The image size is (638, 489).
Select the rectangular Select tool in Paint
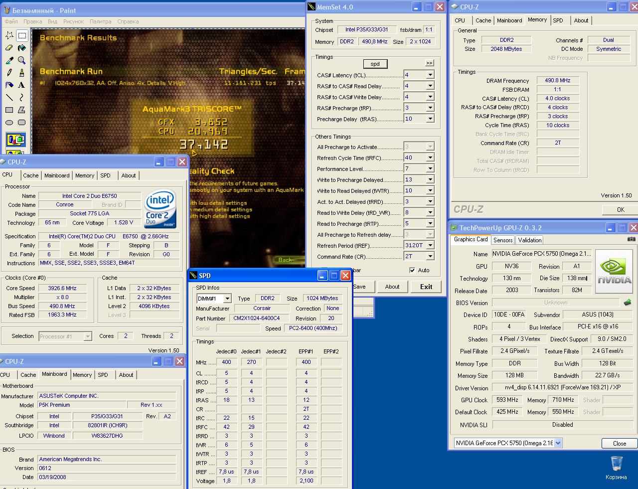point(22,35)
